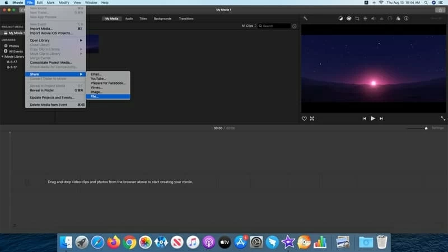The image size is (448, 252).
Task: Toggle fullscreen playback in the viewer
Action: [443, 119]
